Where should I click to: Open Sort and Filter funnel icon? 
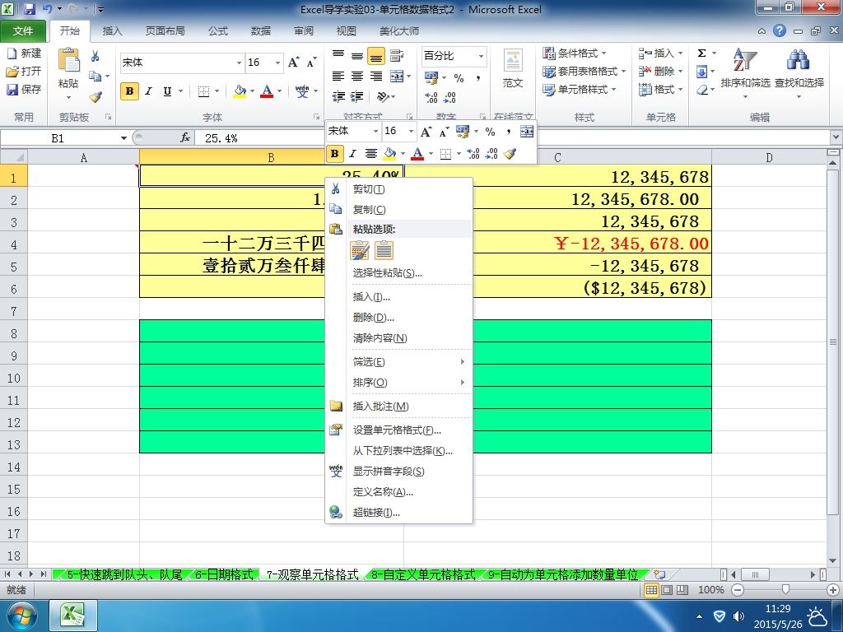coord(745,59)
